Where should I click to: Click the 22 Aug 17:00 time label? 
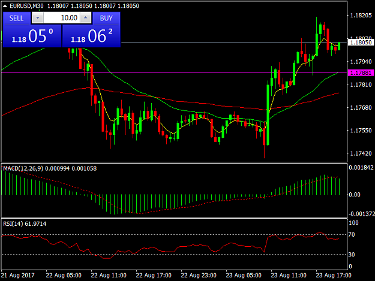tap(154, 275)
